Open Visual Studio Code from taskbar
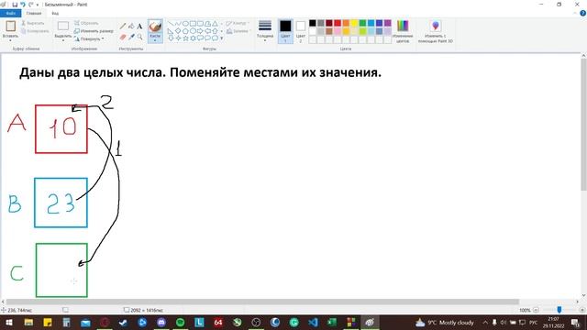The width and height of the screenshot is (587, 330). click(x=313, y=322)
